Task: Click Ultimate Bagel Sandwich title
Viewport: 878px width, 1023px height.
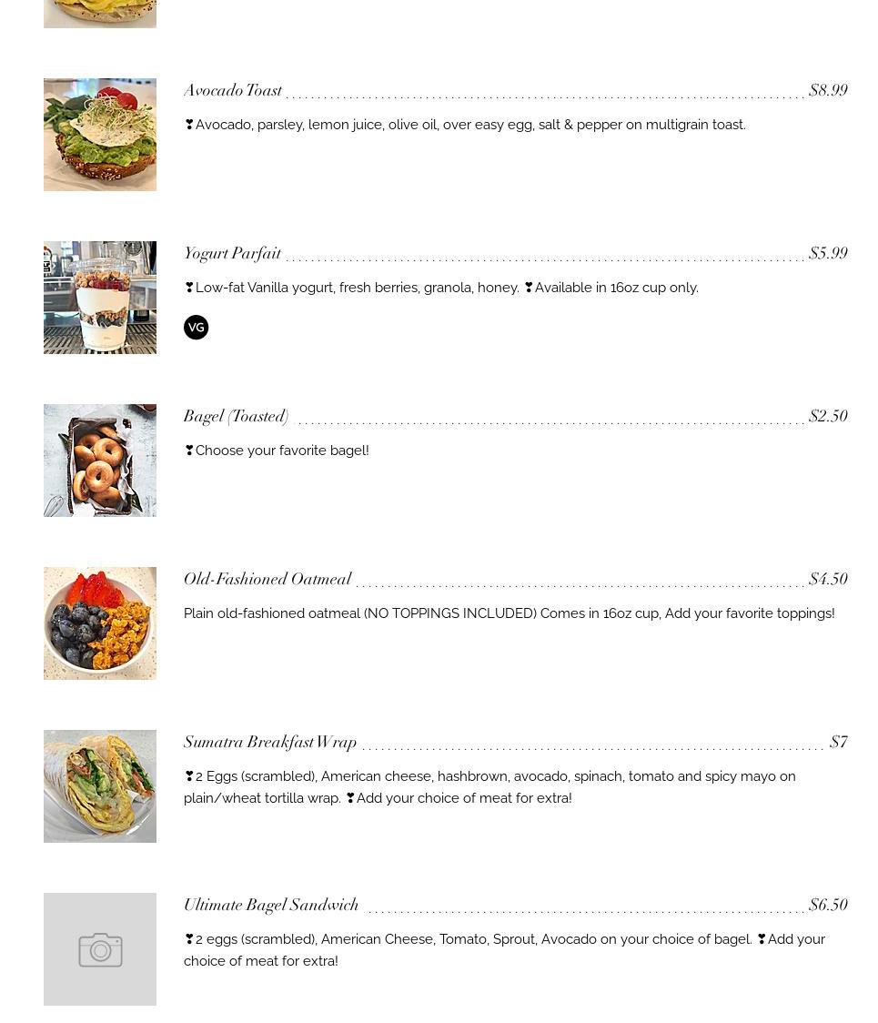Action: tap(271, 905)
